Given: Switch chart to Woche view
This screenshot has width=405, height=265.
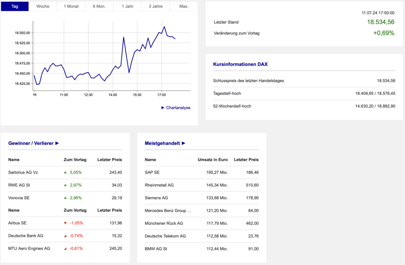Looking at the screenshot, I should click(x=43, y=6).
